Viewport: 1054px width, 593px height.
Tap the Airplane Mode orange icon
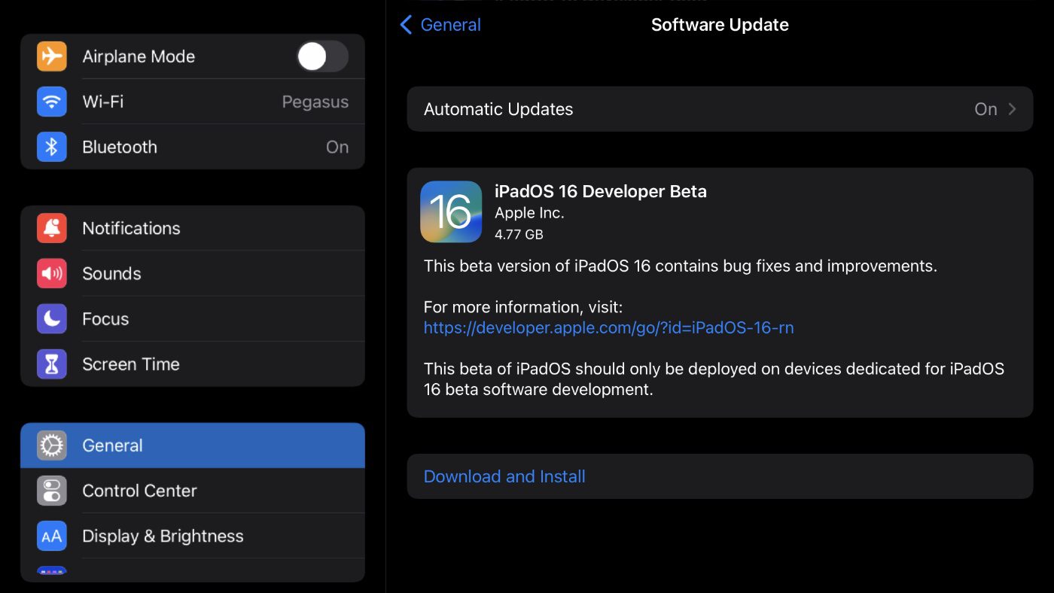(52, 56)
